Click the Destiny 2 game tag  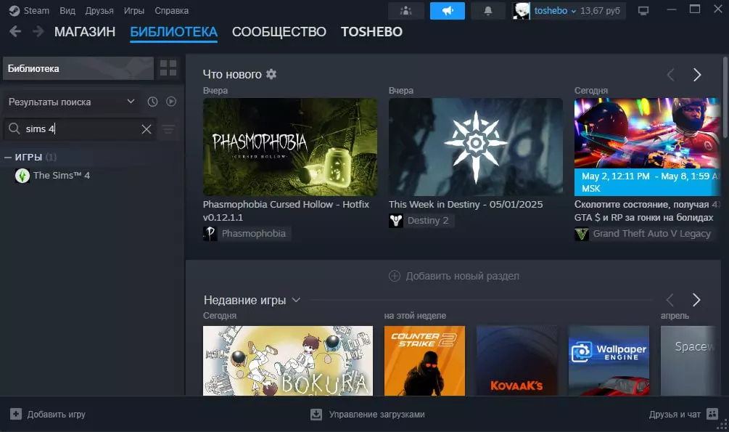point(428,220)
